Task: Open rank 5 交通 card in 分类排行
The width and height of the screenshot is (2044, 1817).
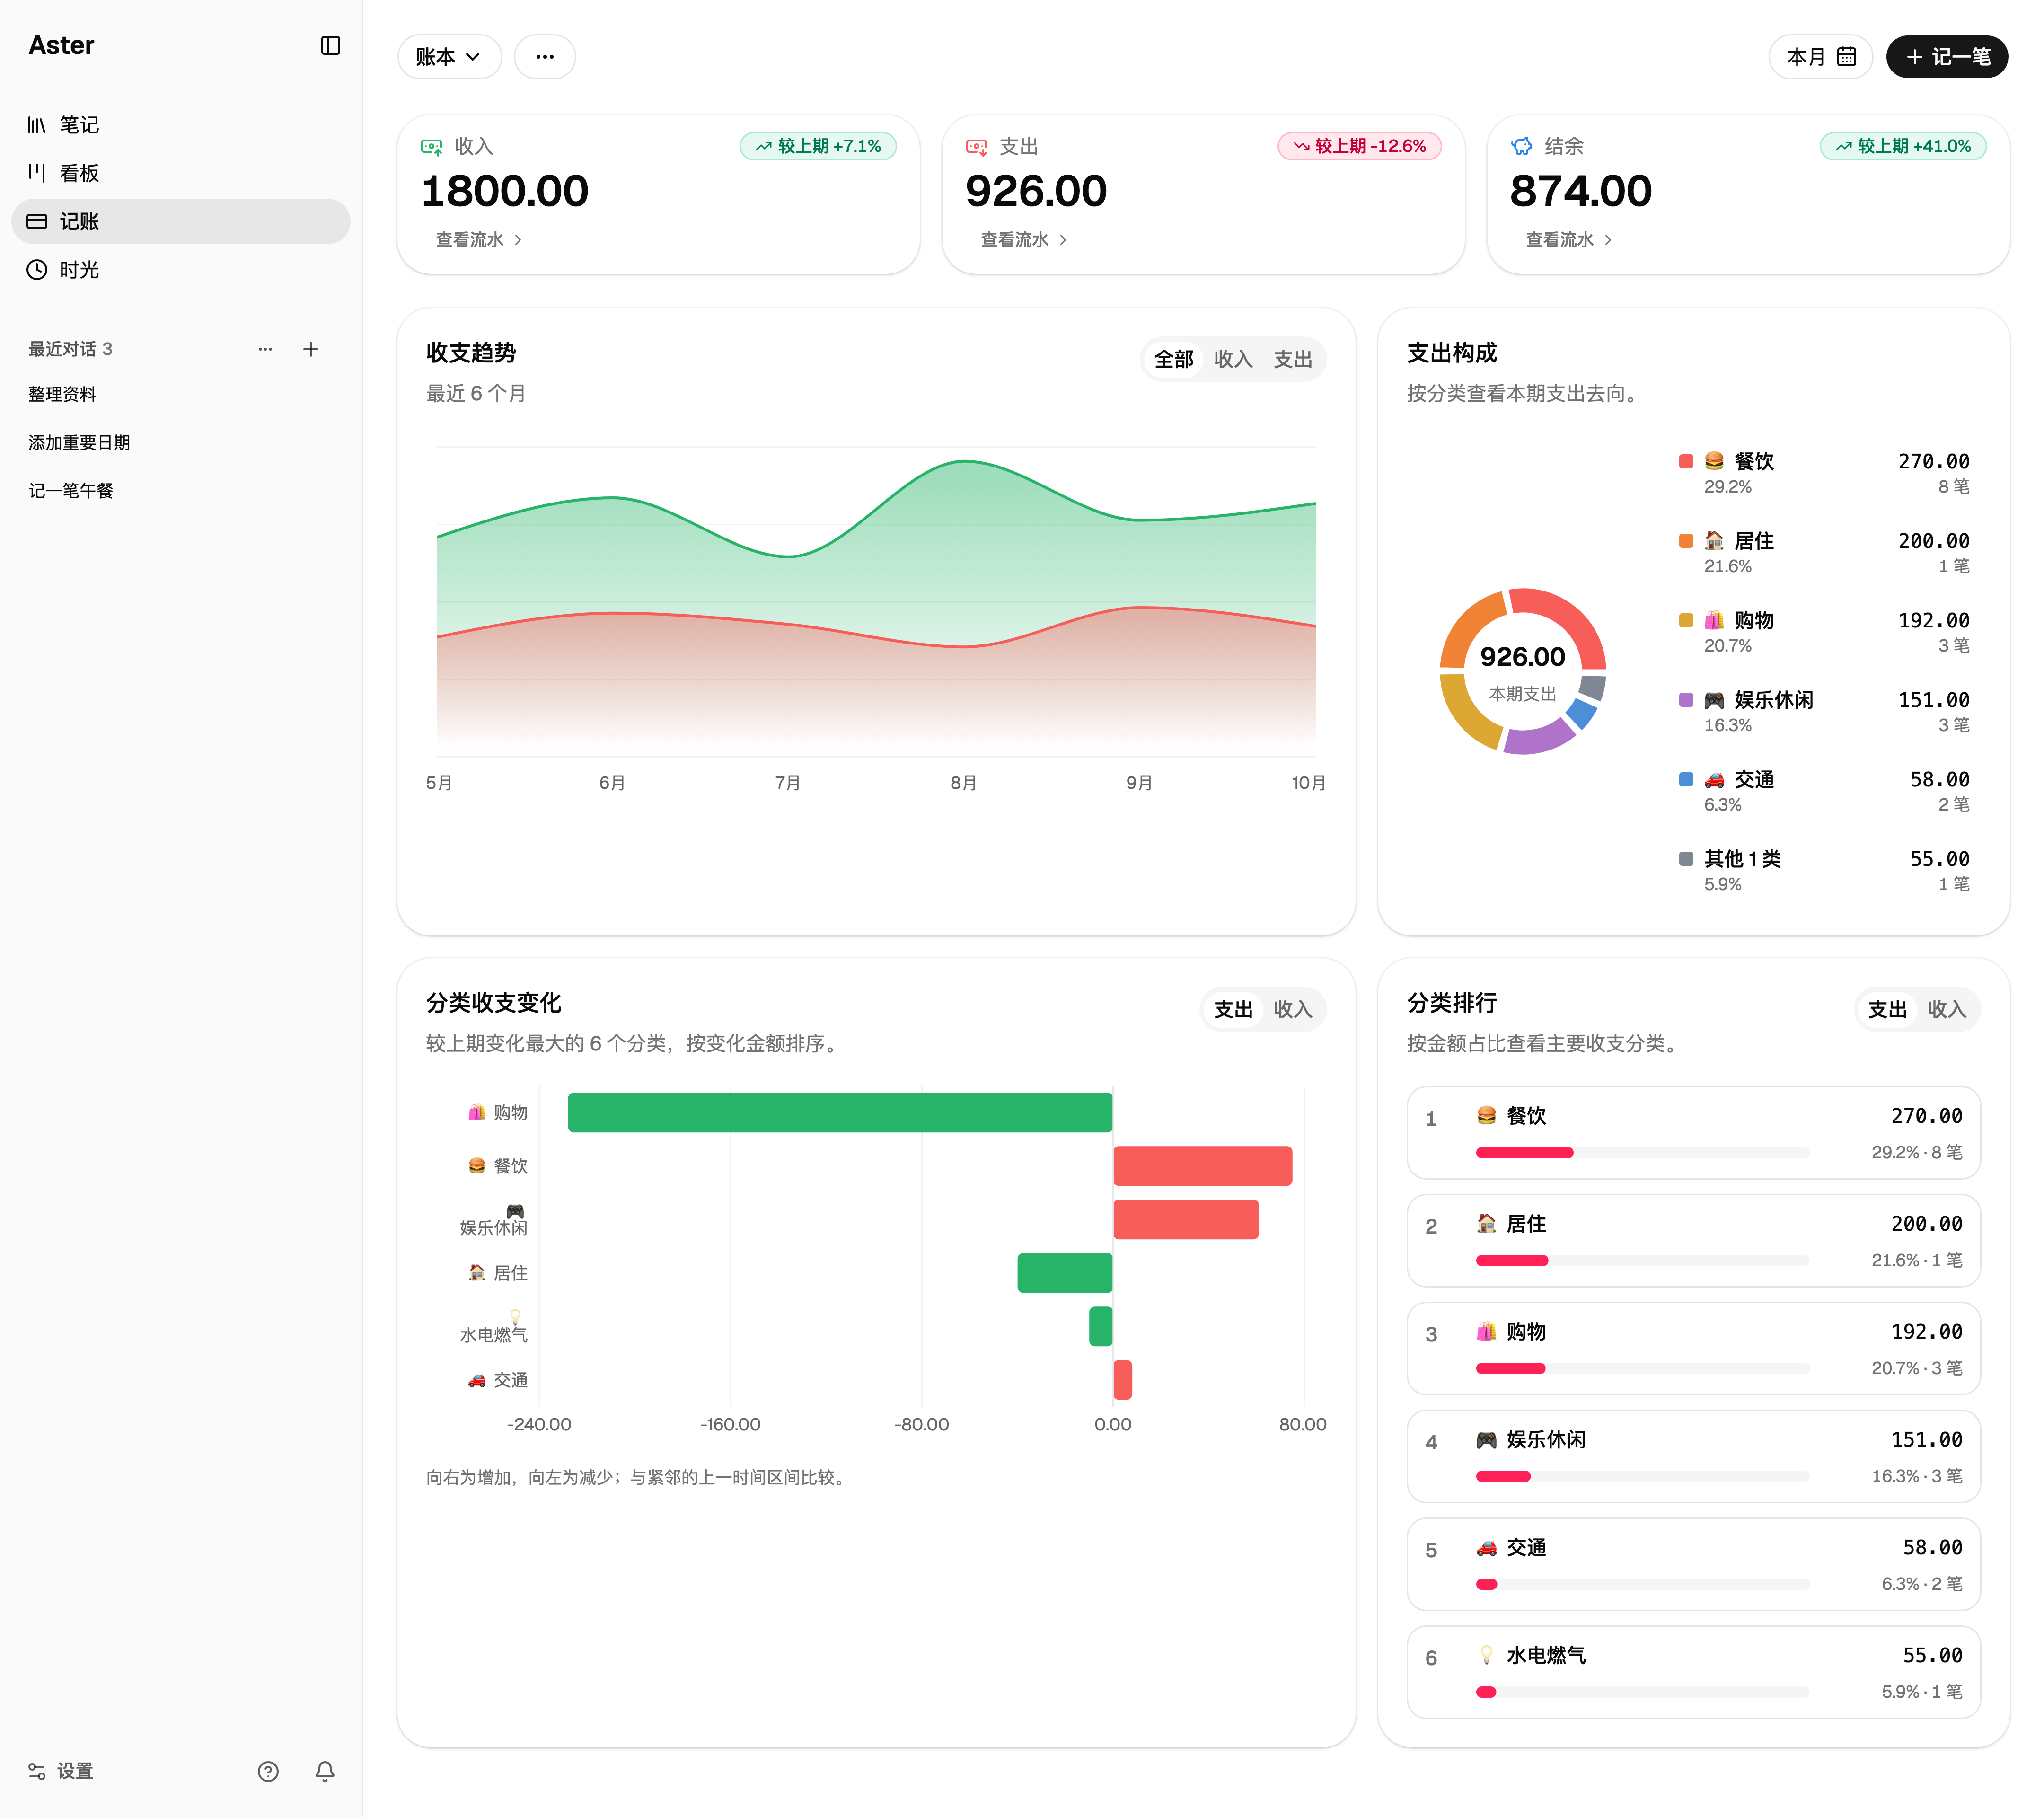Action: coord(1693,1565)
